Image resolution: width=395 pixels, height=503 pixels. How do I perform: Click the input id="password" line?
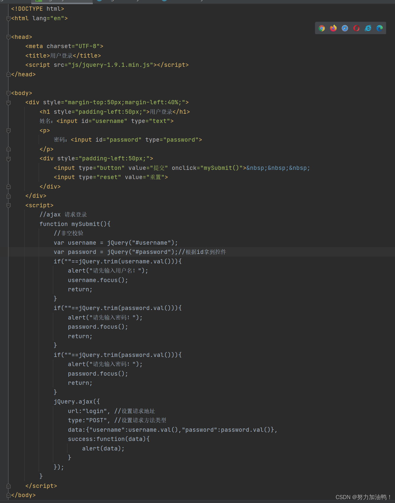click(128, 140)
